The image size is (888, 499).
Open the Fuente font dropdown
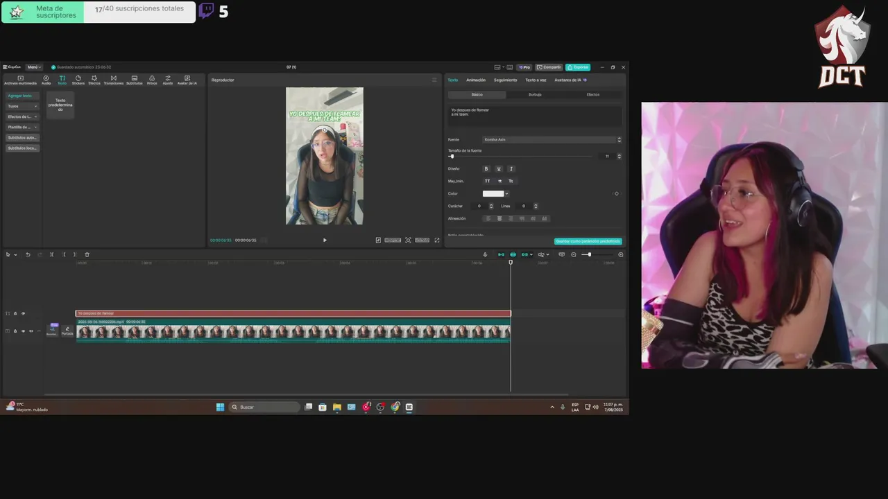(552, 139)
